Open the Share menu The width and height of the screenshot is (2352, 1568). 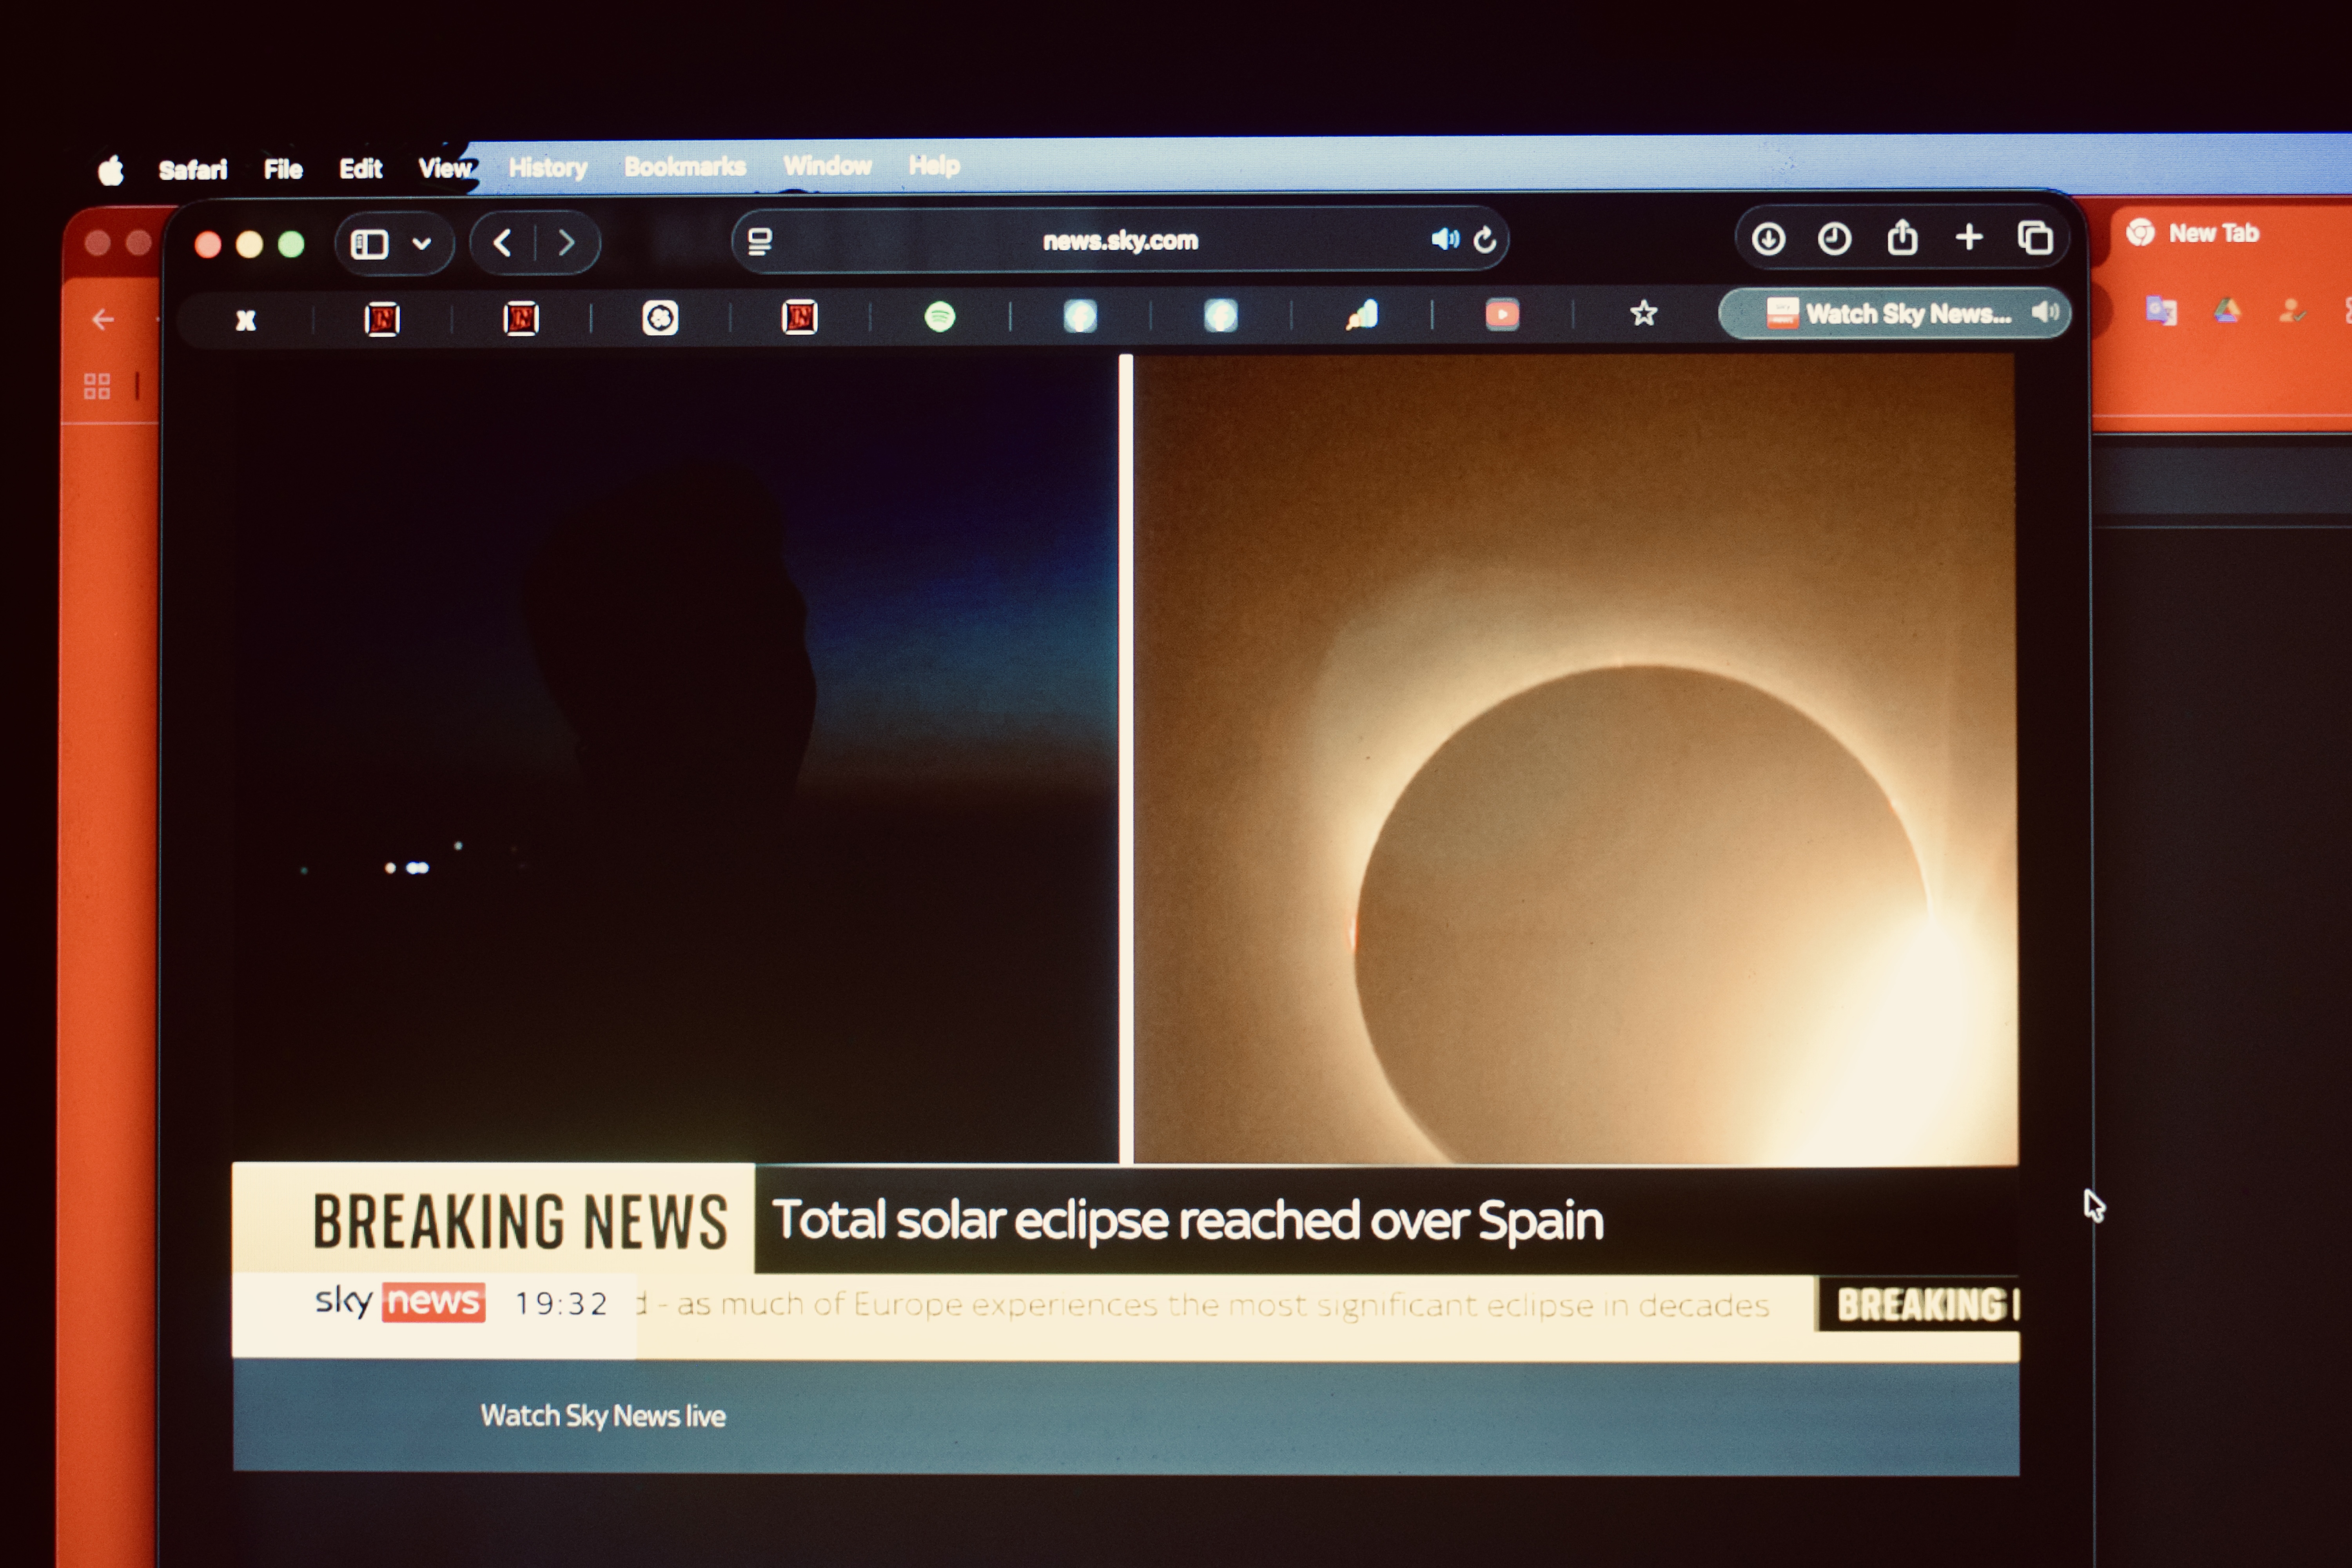[x=1902, y=237]
